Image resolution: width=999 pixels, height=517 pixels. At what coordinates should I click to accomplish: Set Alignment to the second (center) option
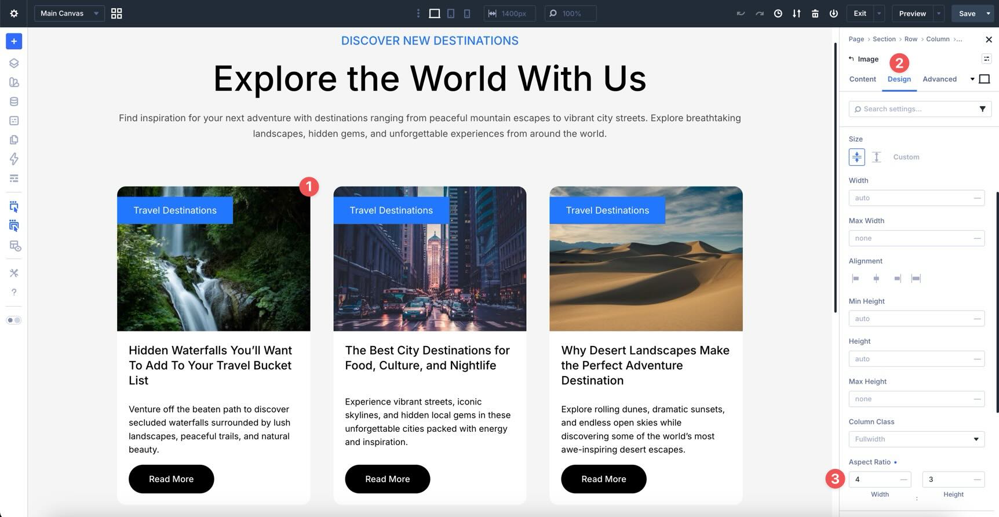tap(876, 279)
